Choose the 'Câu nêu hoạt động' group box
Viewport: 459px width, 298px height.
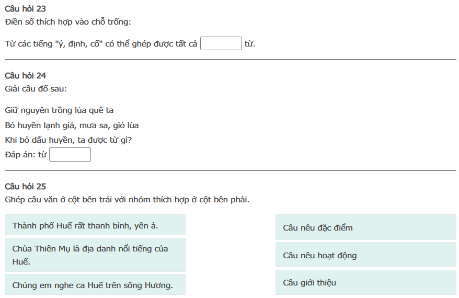pos(365,255)
